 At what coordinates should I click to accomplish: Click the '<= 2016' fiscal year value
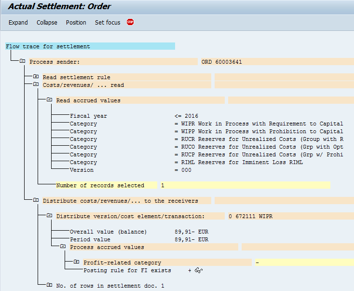[186, 116]
